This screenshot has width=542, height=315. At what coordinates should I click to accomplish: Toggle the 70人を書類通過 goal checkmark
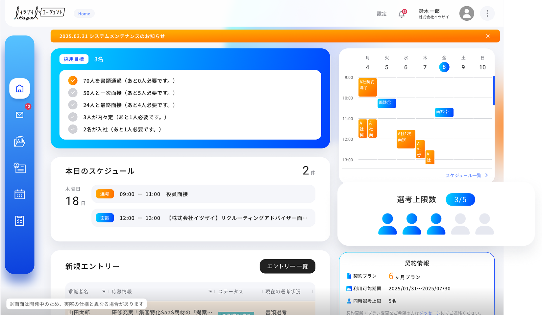73,80
